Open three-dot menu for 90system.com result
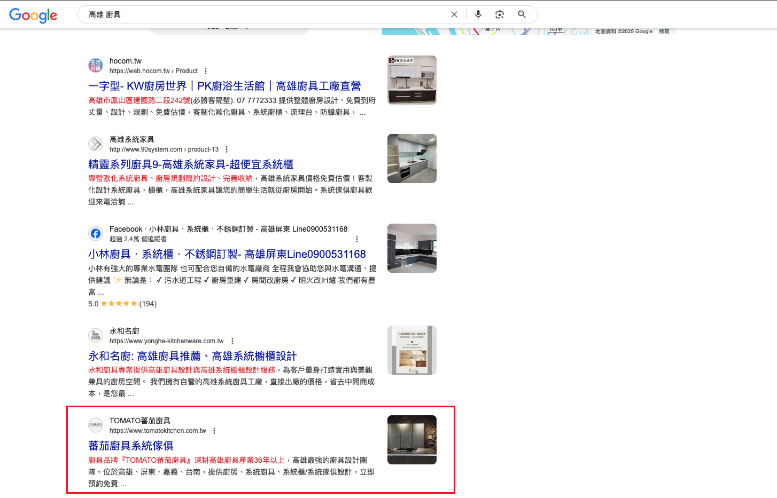Viewport: 777px width, 498px height. click(227, 149)
